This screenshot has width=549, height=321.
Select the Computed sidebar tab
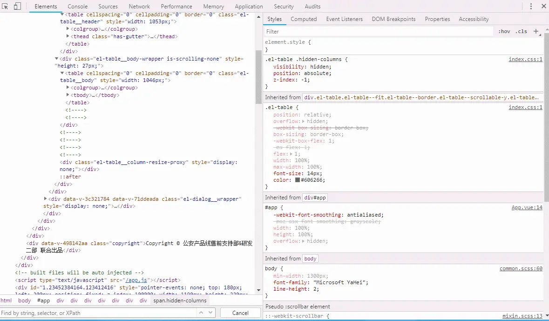tap(304, 19)
